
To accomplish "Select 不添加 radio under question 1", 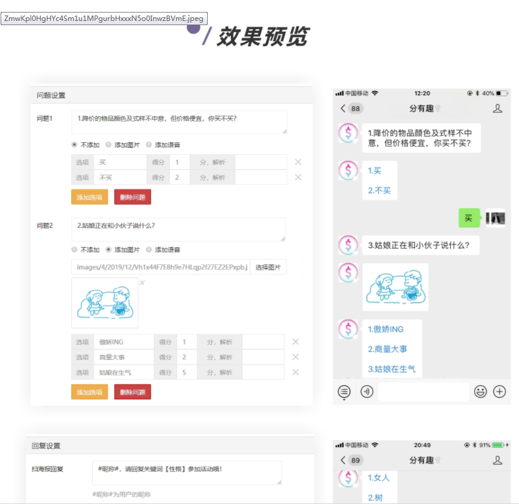I will [x=74, y=145].
